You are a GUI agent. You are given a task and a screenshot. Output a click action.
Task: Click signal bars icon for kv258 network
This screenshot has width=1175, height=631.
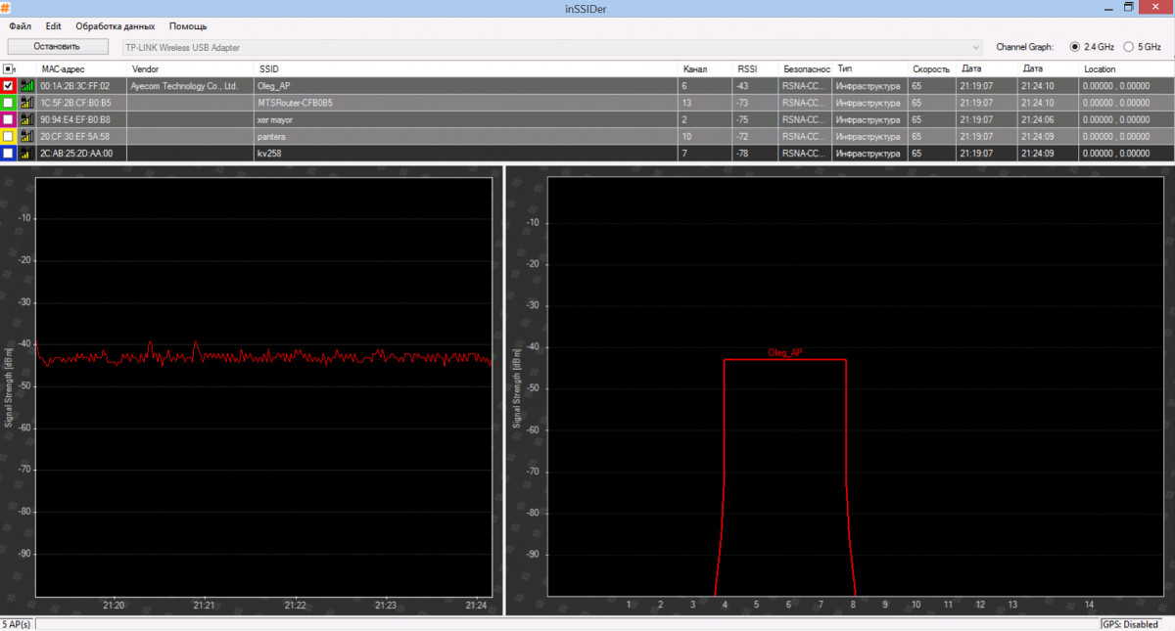[x=27, y=153]
